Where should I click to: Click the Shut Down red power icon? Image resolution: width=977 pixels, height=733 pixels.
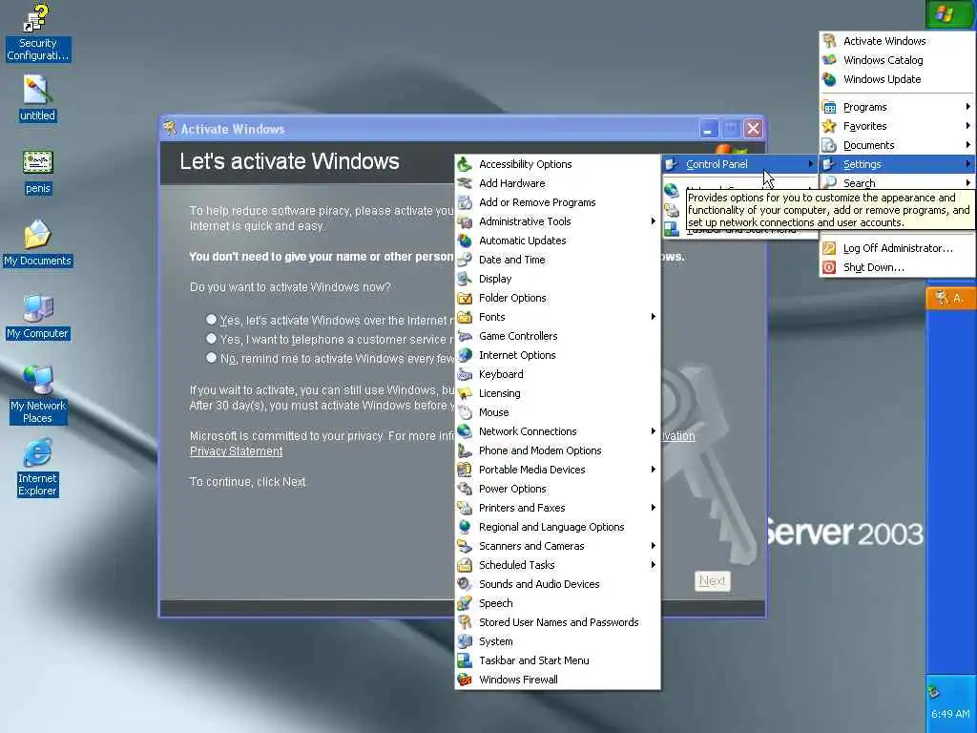[829, 267]
